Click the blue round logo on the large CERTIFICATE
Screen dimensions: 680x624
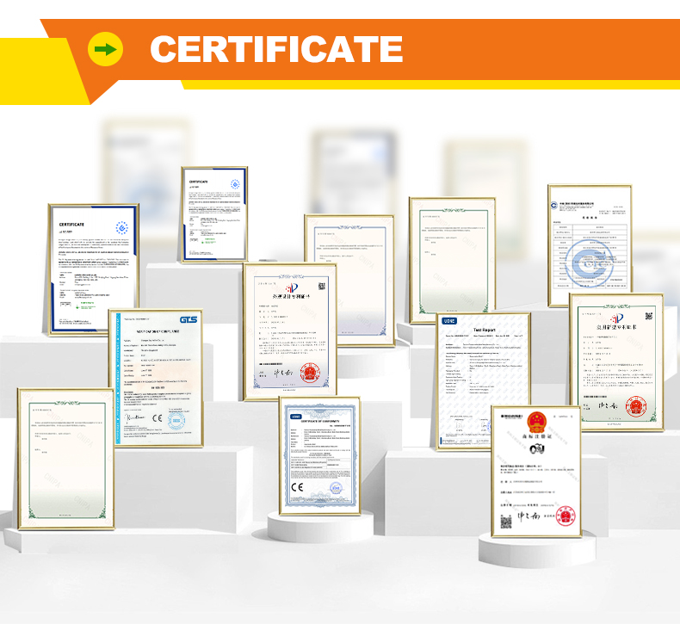click(122, 228)
